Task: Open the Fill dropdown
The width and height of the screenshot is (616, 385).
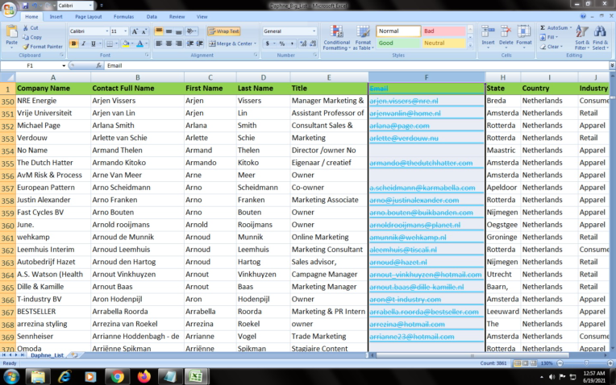Action: point(549,37)
